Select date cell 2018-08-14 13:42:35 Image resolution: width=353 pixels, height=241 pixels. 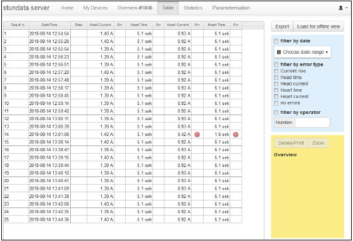49,212
